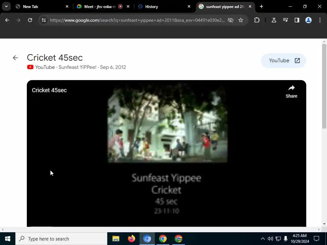
Task: Click the crossed-eye tracking protection icon
Action: pos(231,20)
